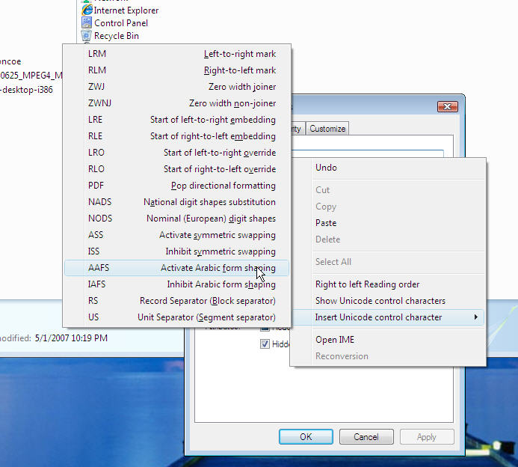Select the item ending in -desktop-i386

click(x=26, y=90)
